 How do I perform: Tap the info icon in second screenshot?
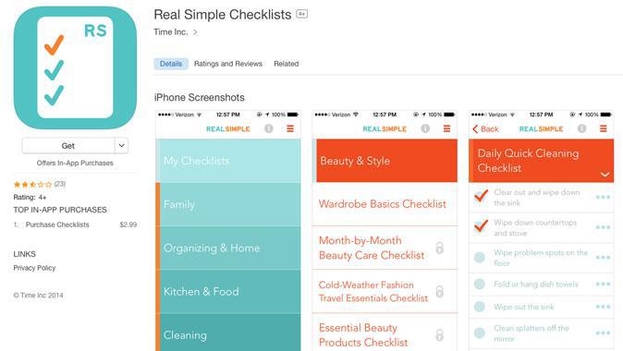point(425,128)
